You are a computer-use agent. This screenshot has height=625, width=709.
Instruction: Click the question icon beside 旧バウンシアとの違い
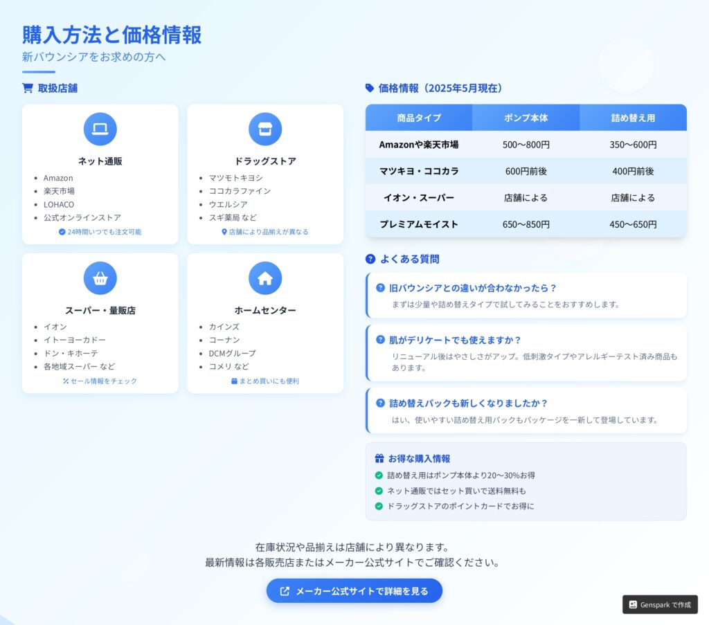coord(380,287)
